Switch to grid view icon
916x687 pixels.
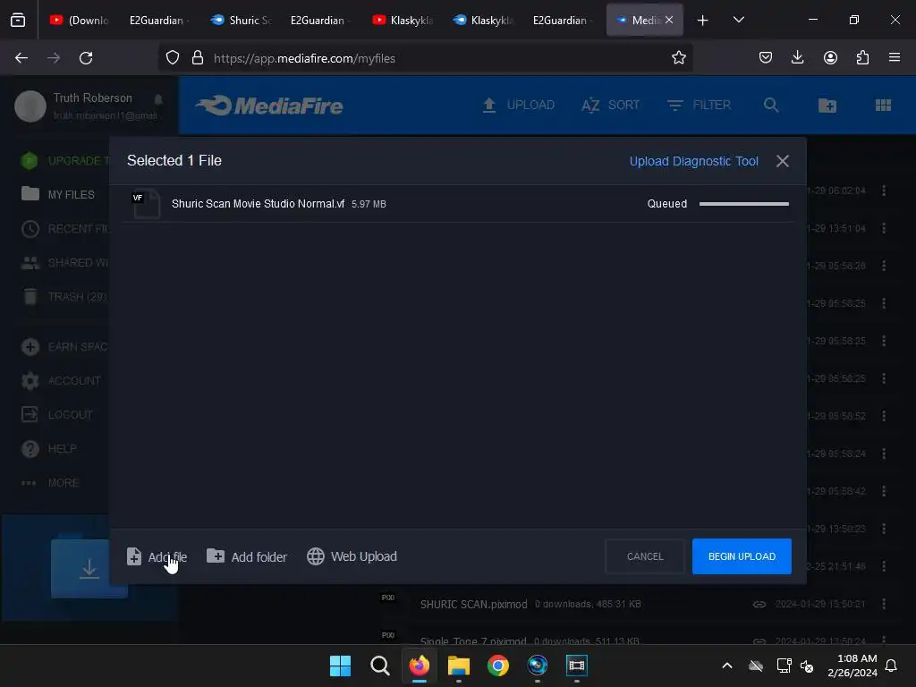click(883, 106)
